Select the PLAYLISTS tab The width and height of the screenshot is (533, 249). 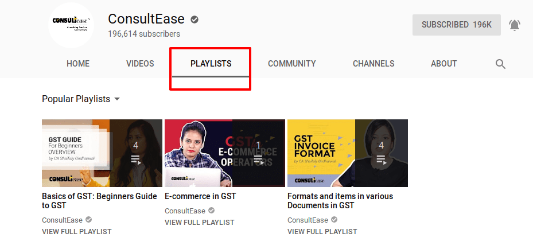(x=211, y=64)
